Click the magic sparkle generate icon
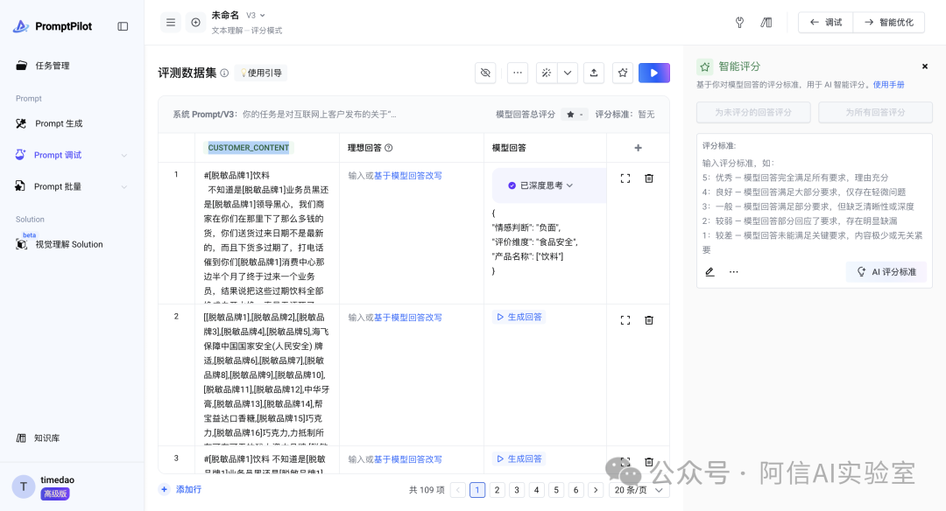The width and height of the screenshot is (946, 511). [546, 73]
